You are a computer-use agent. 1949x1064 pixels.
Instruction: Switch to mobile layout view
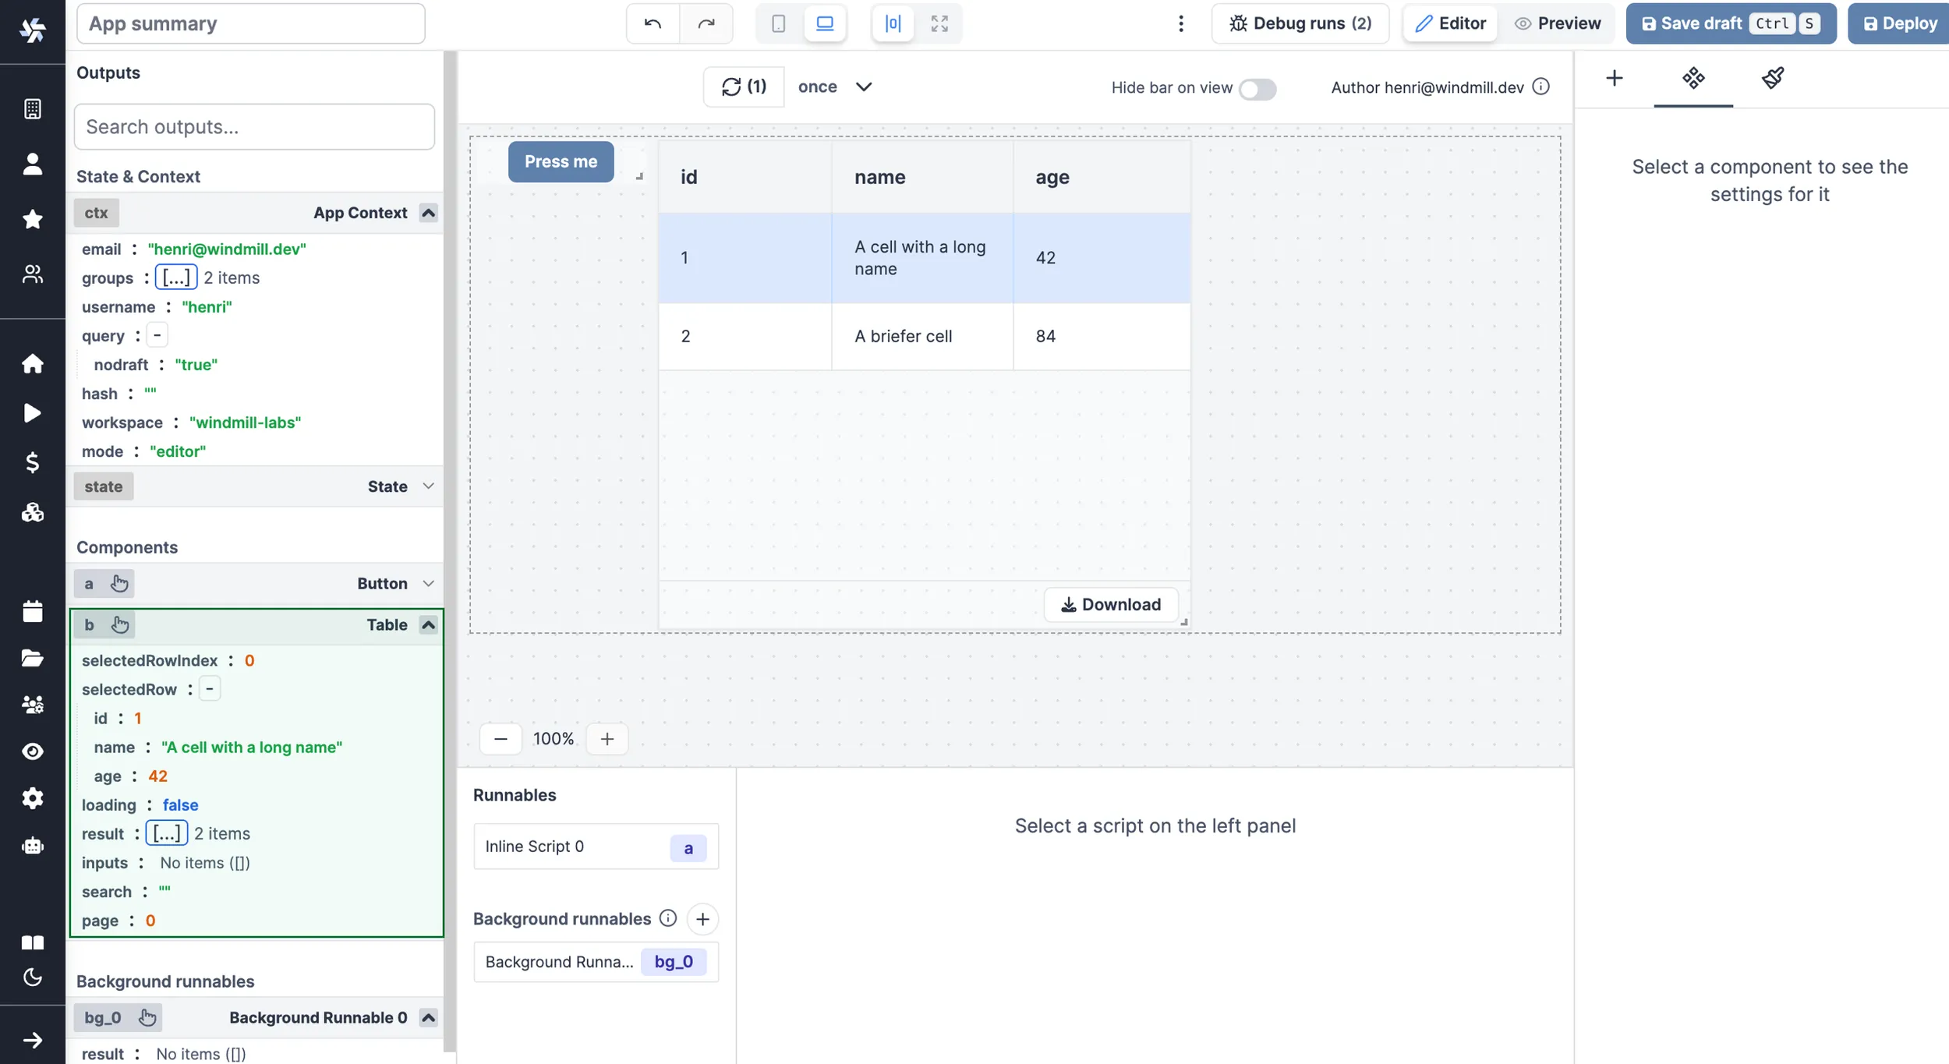(777, 23)
